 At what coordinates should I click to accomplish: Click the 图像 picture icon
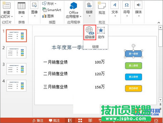click(x=34, y=5)
